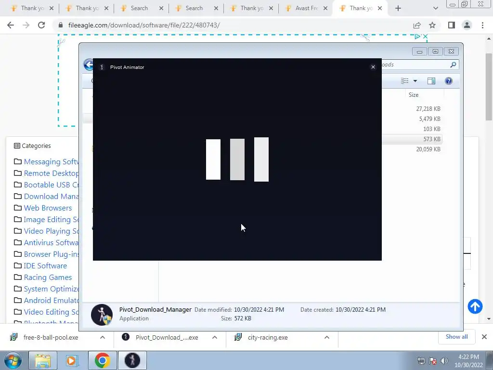This screenshot has height=370, width=493.
Task: Change view with Explorer view icon
Action: coord(405,81)
